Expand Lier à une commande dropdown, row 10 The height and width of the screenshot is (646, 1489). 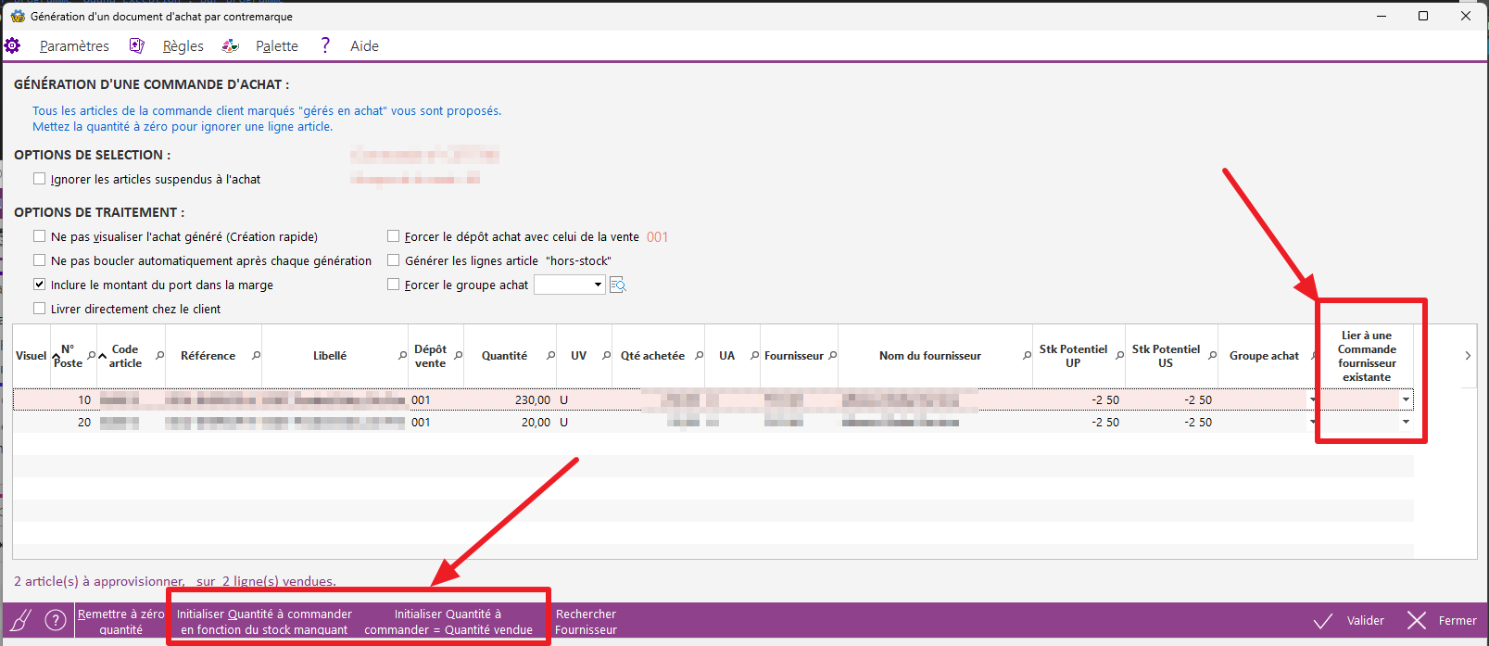pyautogui.click(x=1406, y=400)
